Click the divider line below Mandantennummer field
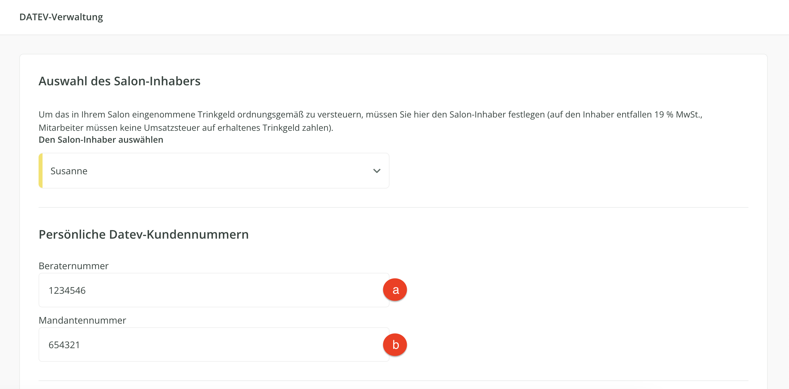The image size is (789, 389). pos(393,381)
